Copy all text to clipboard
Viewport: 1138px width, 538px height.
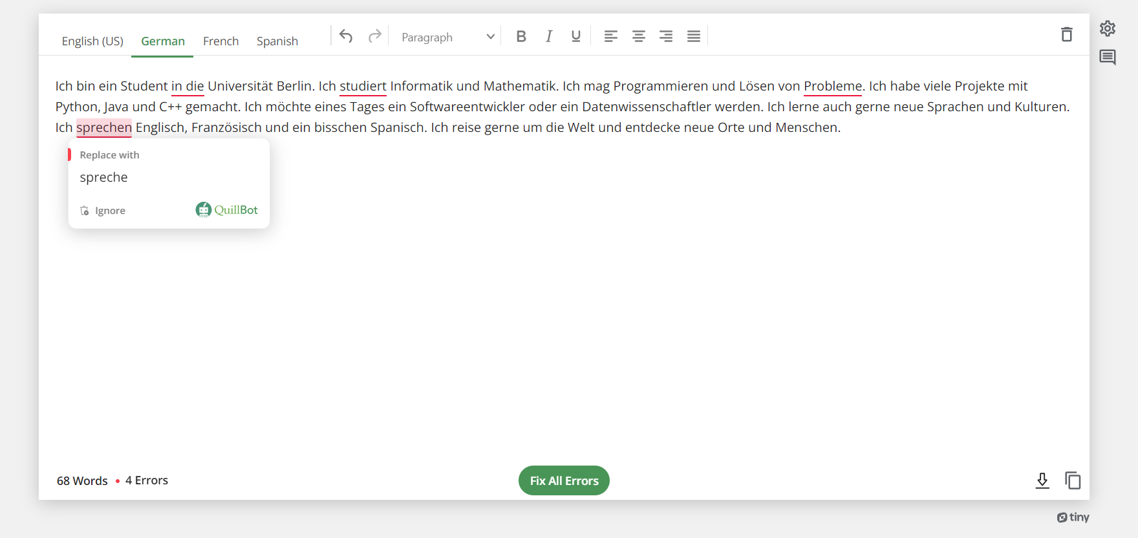[1073, 480]
